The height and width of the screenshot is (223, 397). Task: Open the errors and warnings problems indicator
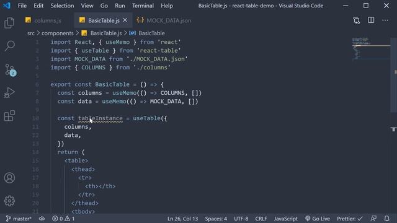pyautogui.click(x=63, y=219)
